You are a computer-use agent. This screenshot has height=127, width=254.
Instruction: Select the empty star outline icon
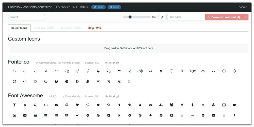[x=109, y=105]
